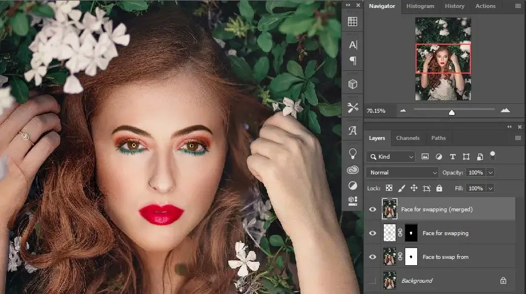Click the Navigator zoom slider handle
Image resolution: width=526 pixels, height=294 pixels.
(452, 112)
